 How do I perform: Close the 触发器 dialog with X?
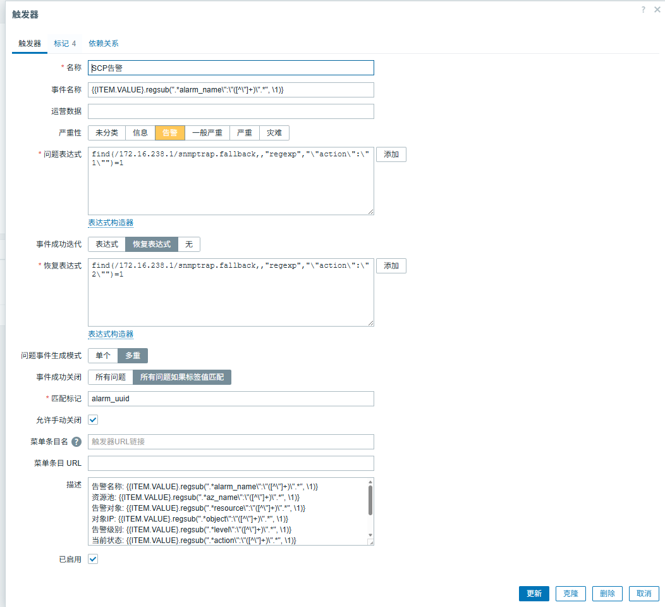[x=657, y=10]
